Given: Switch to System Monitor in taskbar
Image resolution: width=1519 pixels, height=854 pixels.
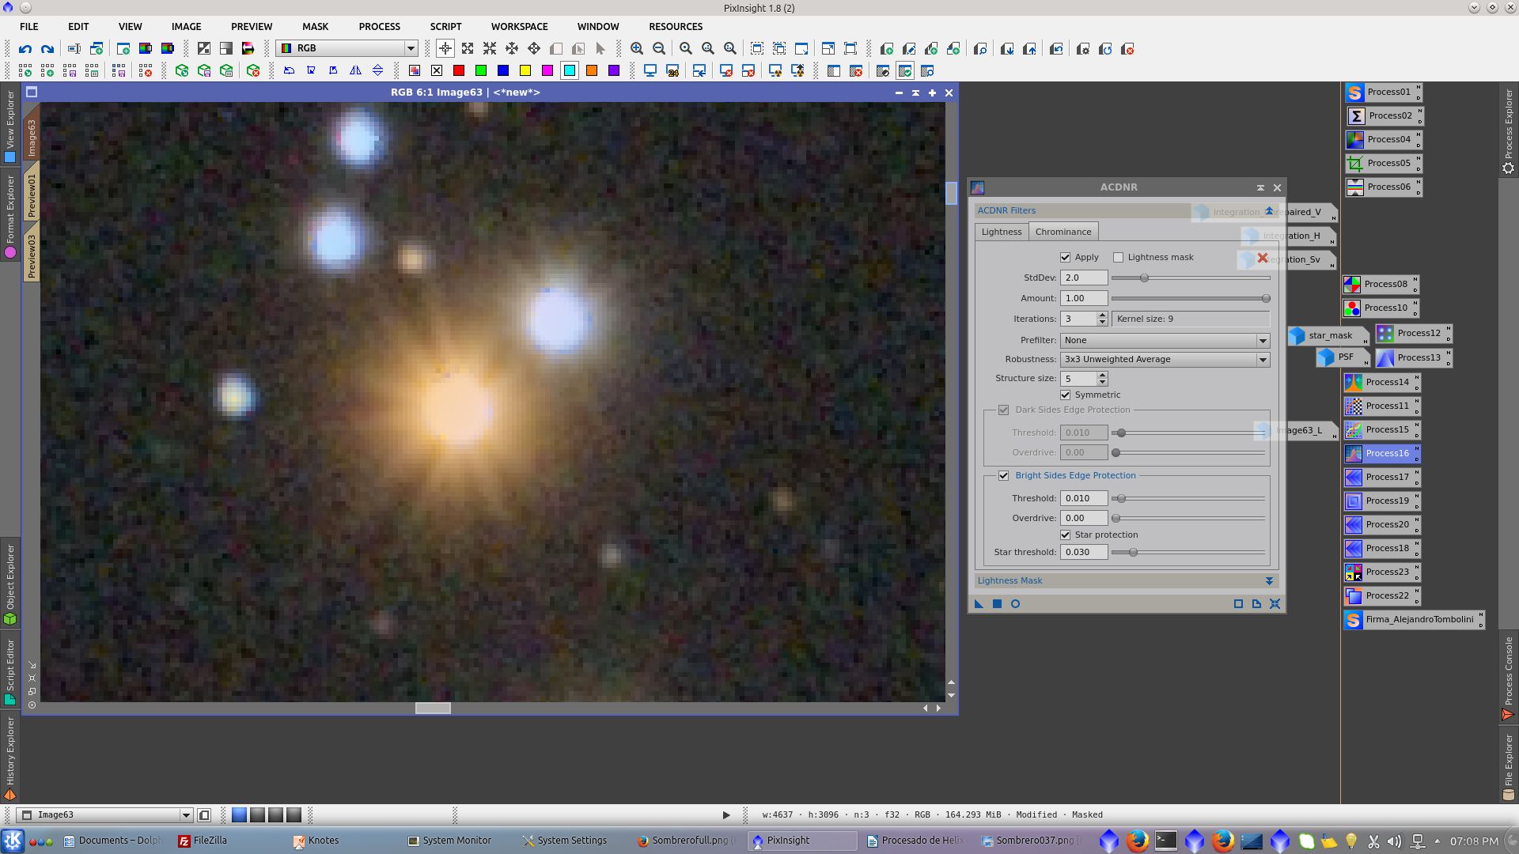Looking at the screenshot, I should [x=449, y=841].
